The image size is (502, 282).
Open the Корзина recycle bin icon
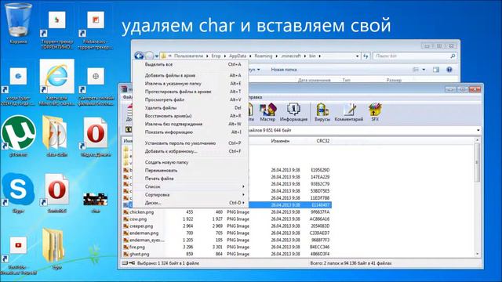pos(18,23)
